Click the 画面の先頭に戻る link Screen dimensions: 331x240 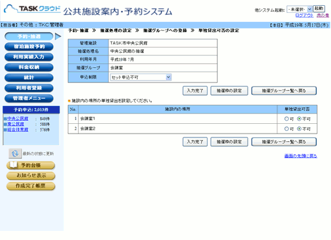[x=301, y=156]
